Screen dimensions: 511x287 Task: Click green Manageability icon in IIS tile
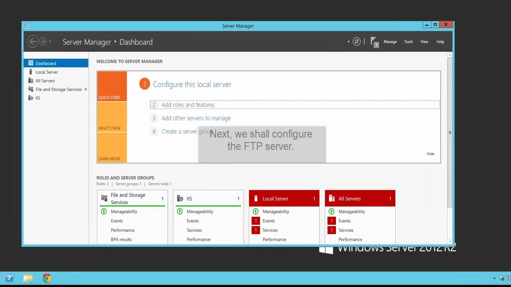point(180,212)
